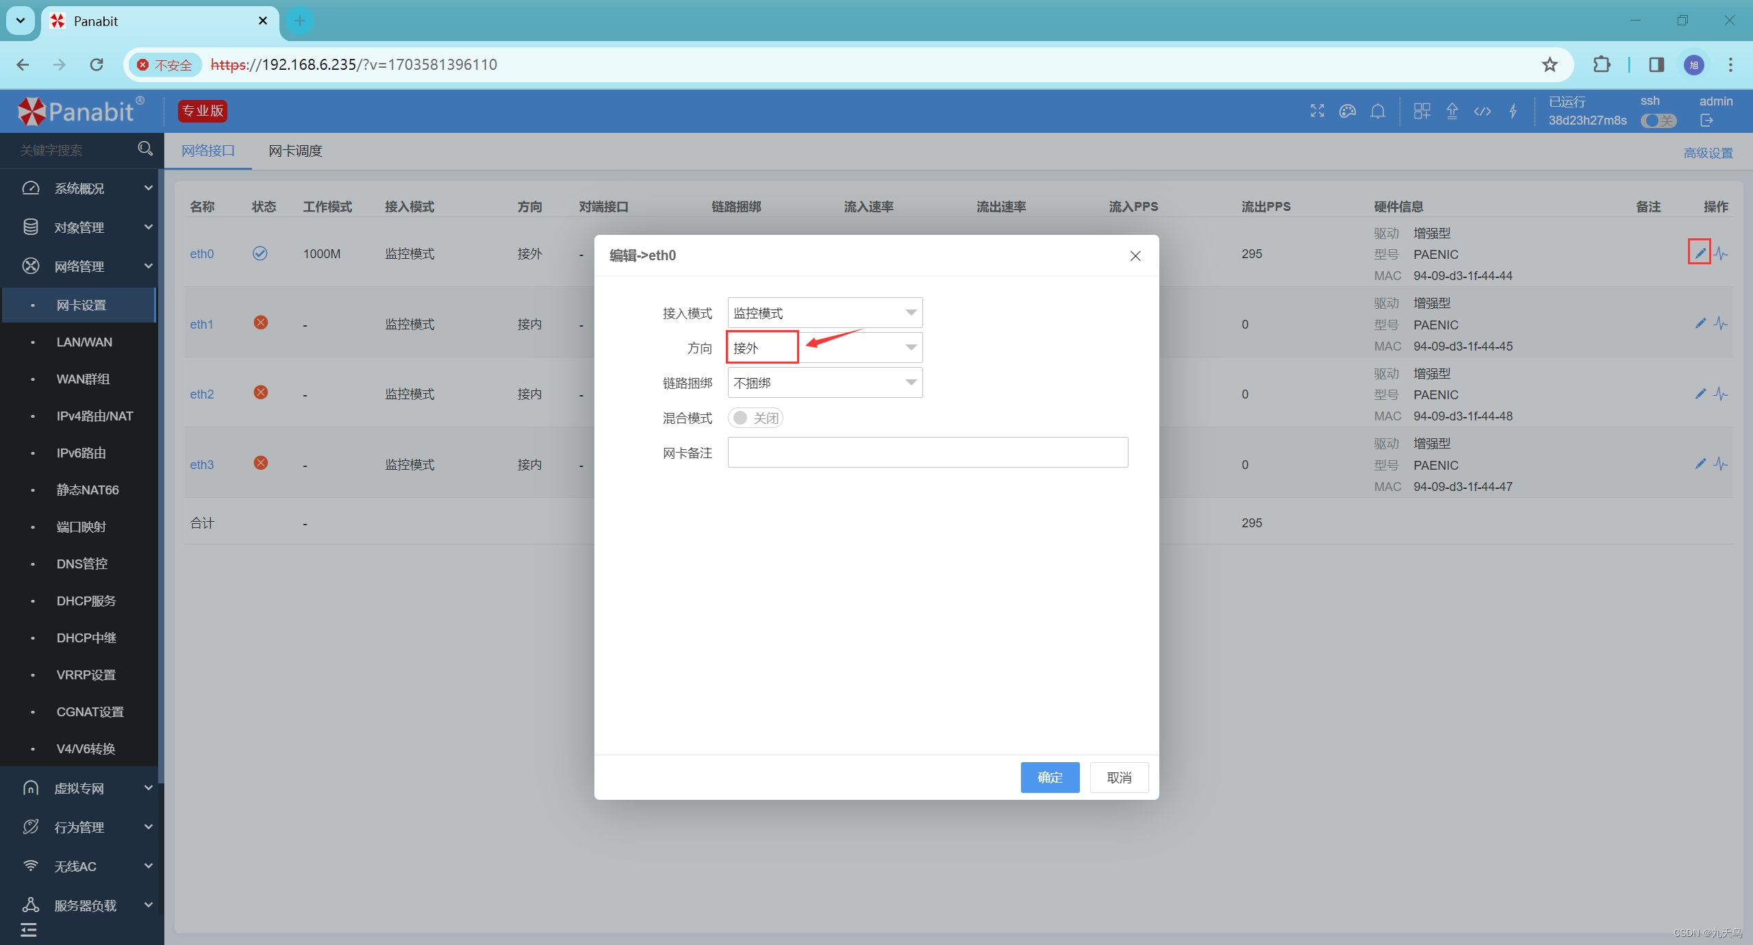The width and height of the screenshot is (1753, 945).
Task: Open the 链路捆绑 dropdown
Action: coord(824,383)
